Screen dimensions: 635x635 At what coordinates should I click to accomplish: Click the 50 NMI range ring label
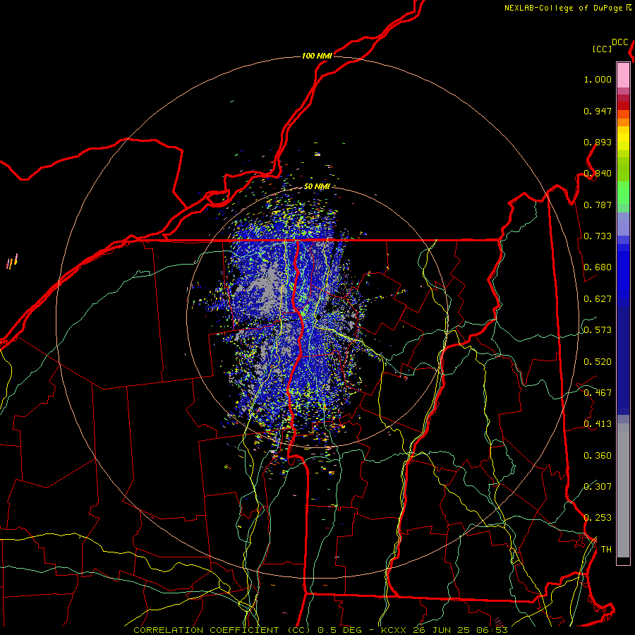(317, 186)
